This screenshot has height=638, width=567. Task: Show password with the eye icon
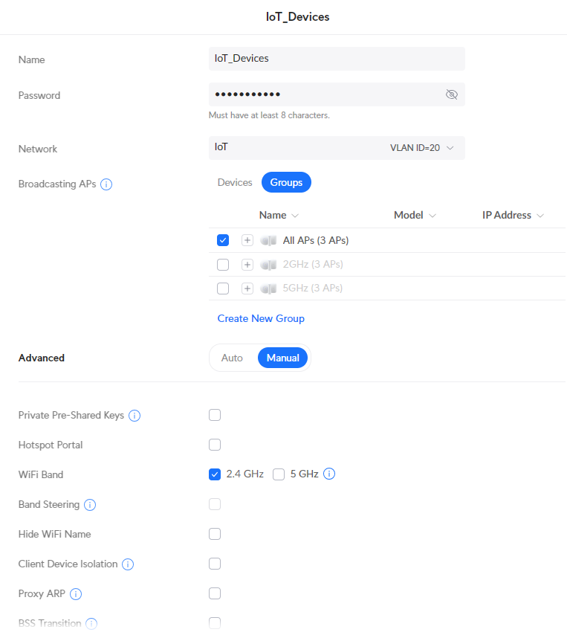tap(452, 94)
